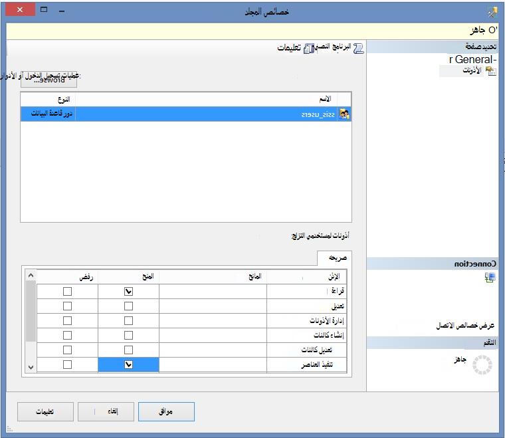Click the bottom تعليمات Help button
The image size is (505, 438).
coord(45,411)
